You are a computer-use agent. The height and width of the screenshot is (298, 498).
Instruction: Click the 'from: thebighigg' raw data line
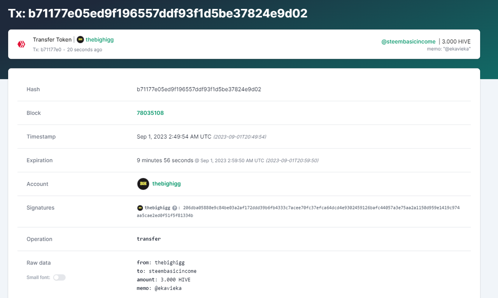pos(161,263)
